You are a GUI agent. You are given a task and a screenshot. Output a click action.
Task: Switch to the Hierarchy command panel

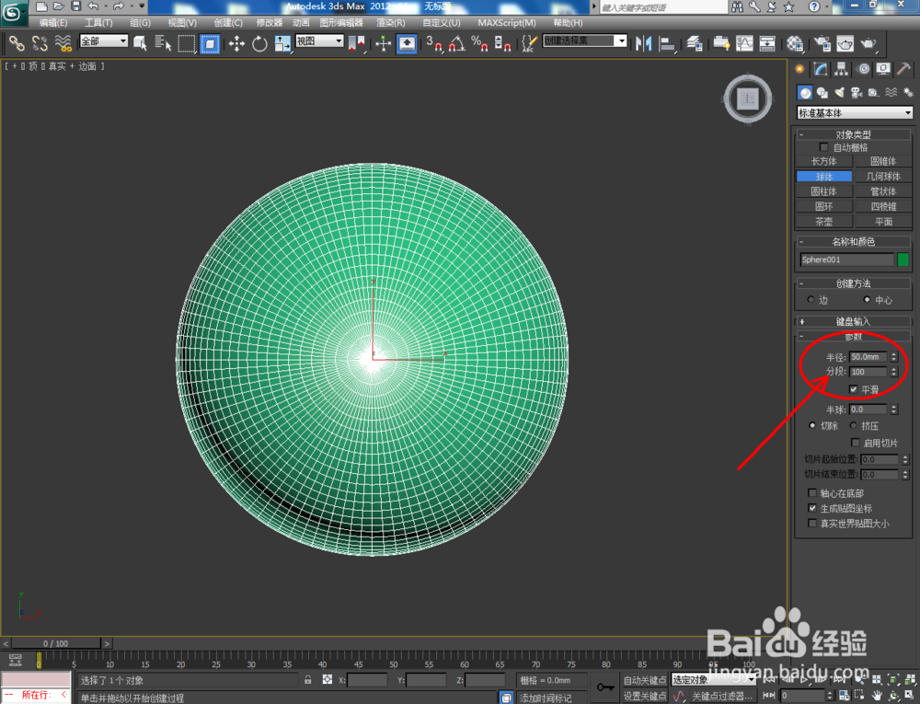(x=842, y=69)
